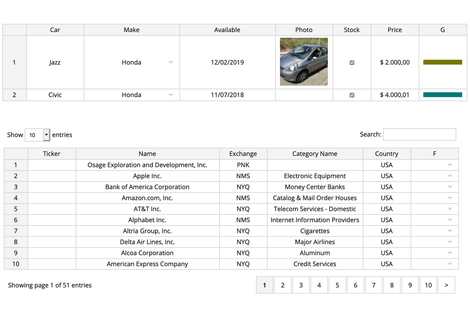
Task: Click the next page arrow button
Action: (446, 285)
